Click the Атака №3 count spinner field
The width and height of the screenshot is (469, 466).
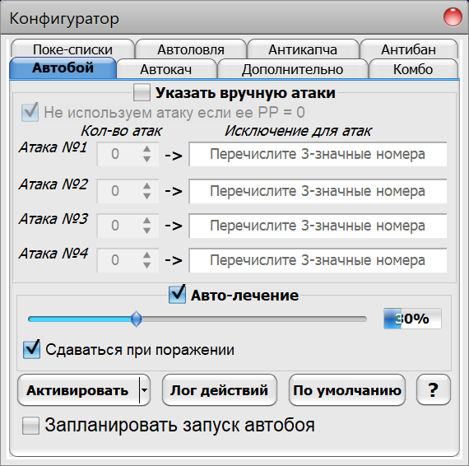coord(128,226)
